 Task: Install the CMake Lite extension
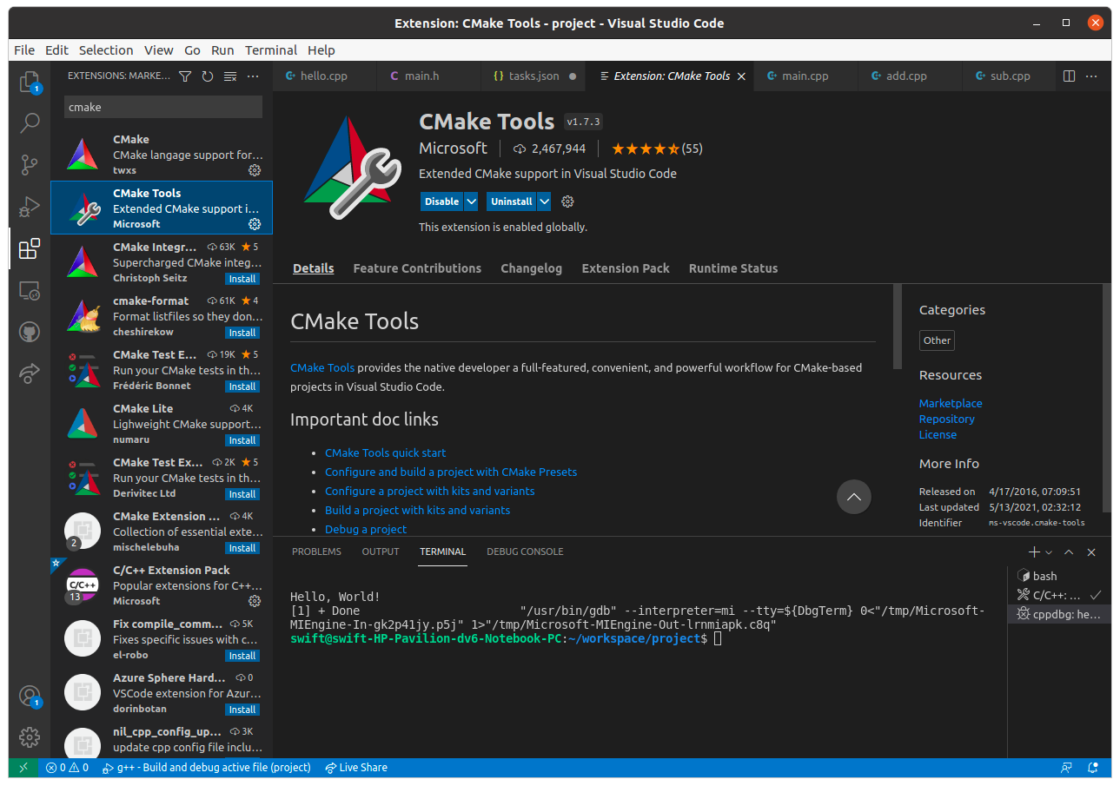242,440
